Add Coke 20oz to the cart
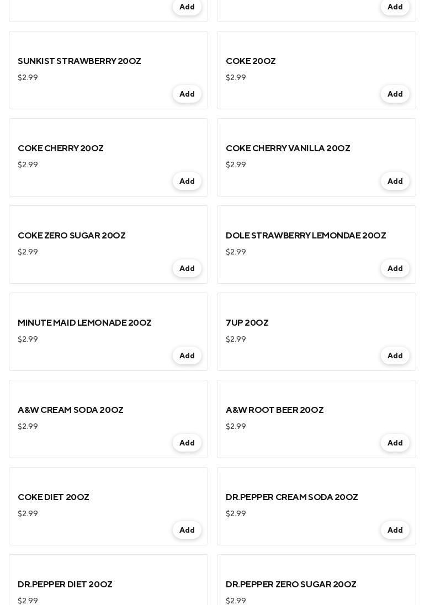The width and height of the screenshot is (425, 605). tap(395, 94)
